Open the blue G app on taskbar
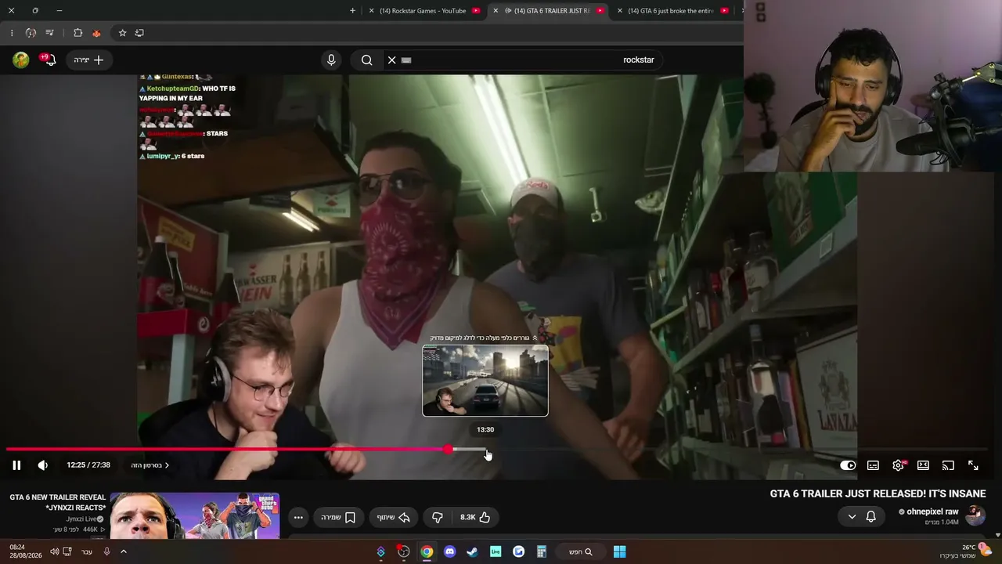 (518, 551)
